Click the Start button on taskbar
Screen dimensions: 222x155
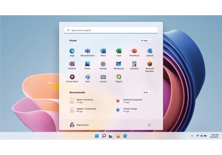pyautogui.click(x=97, y=136)
